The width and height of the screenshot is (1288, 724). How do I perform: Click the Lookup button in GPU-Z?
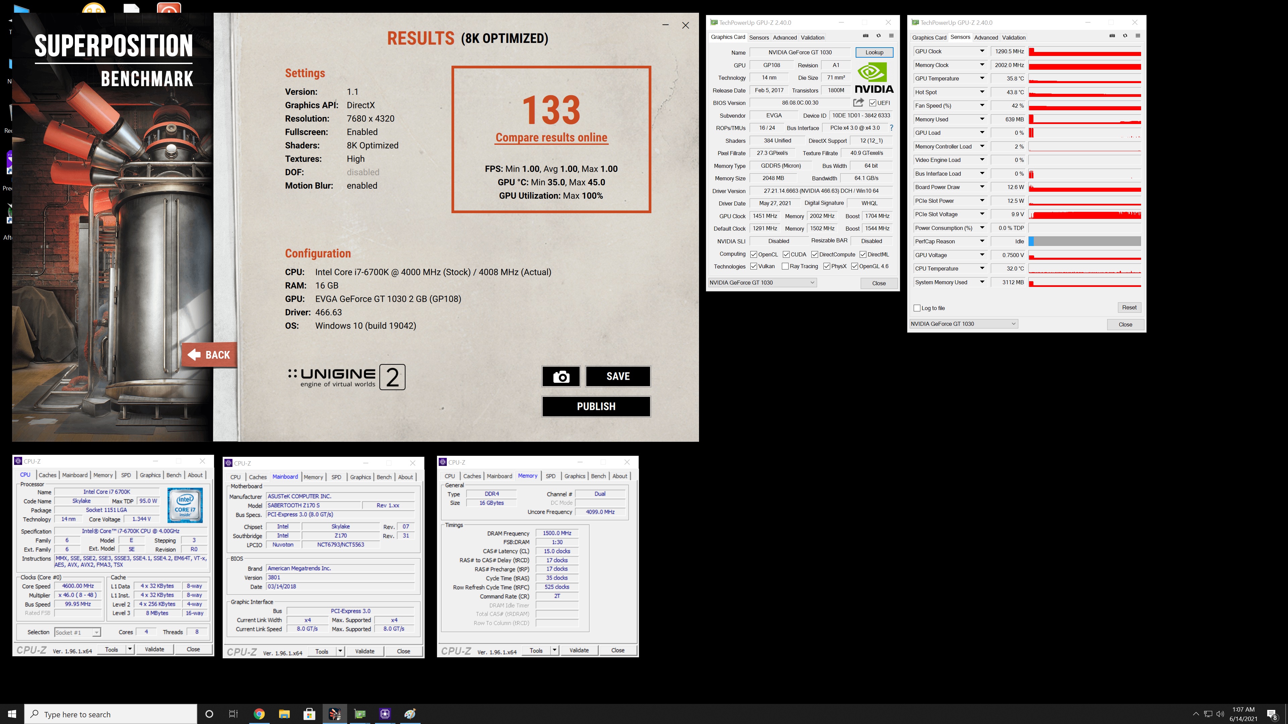pyautogui.click(x=874, y=52)
